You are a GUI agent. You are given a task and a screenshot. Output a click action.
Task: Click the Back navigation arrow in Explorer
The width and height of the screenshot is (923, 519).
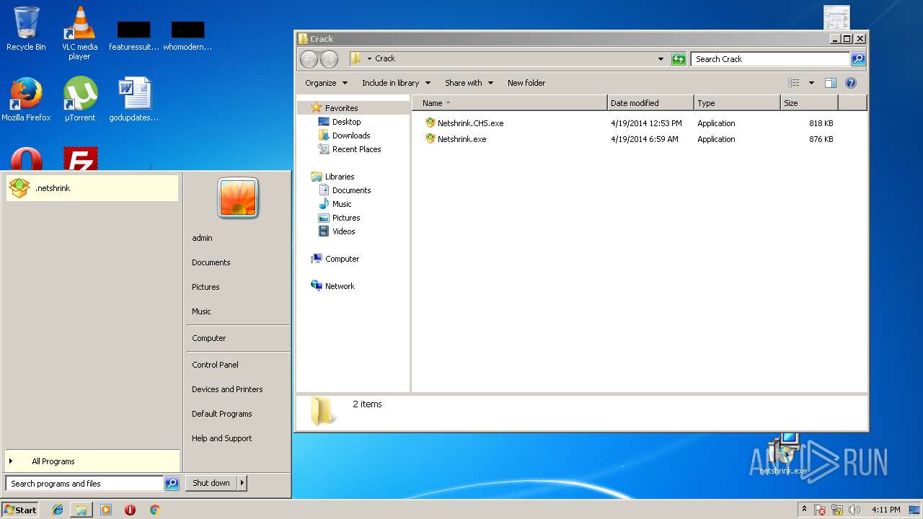click(309, 59)
